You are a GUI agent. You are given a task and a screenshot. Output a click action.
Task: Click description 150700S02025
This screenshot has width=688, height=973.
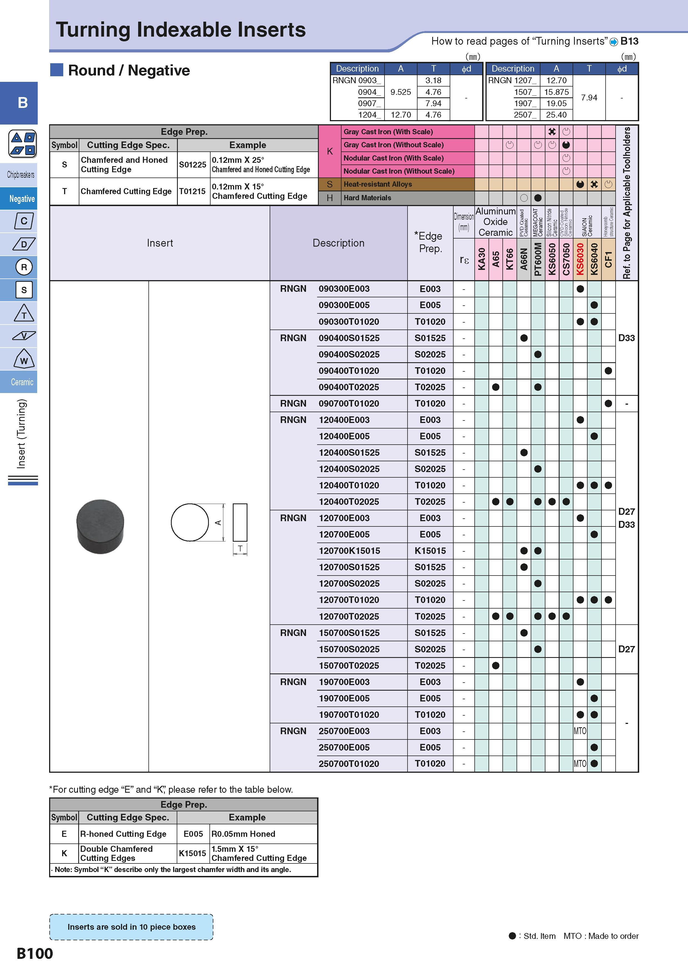349,649
